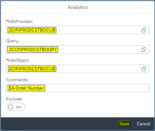Click the InfoProvider field label

[x=21, y=21]
